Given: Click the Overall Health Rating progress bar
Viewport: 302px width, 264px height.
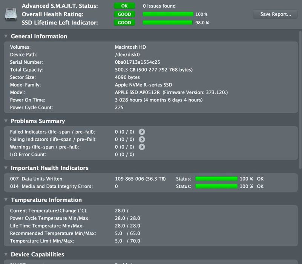Looking at the screenshot, I should (168, 14).
